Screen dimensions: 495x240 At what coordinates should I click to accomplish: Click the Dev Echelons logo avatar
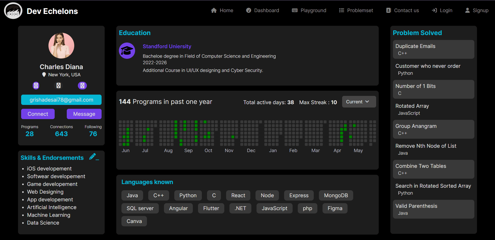[13, 11]
